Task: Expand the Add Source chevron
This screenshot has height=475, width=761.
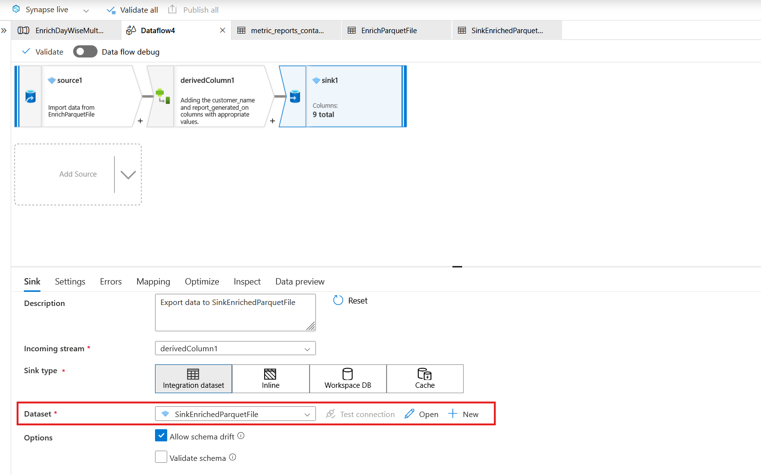Action: pyautogui.click(x=127, y=174)
